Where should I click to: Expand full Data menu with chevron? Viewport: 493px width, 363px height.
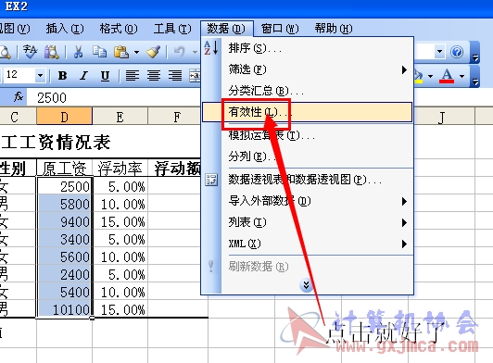306,285
